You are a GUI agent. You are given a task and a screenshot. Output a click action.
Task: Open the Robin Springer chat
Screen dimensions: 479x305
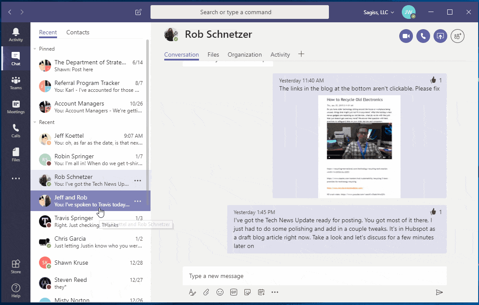(90, 160)
